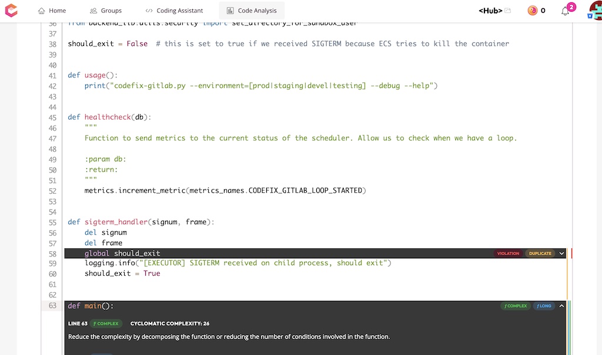The image size is (602, 355).
Task: Click the COMPLEX tag next to LINE 63
Action: pyautogui.click(x=106, y=323)
